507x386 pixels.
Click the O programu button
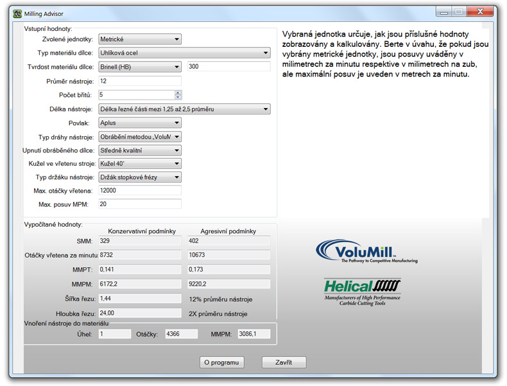tap(221, 362)
